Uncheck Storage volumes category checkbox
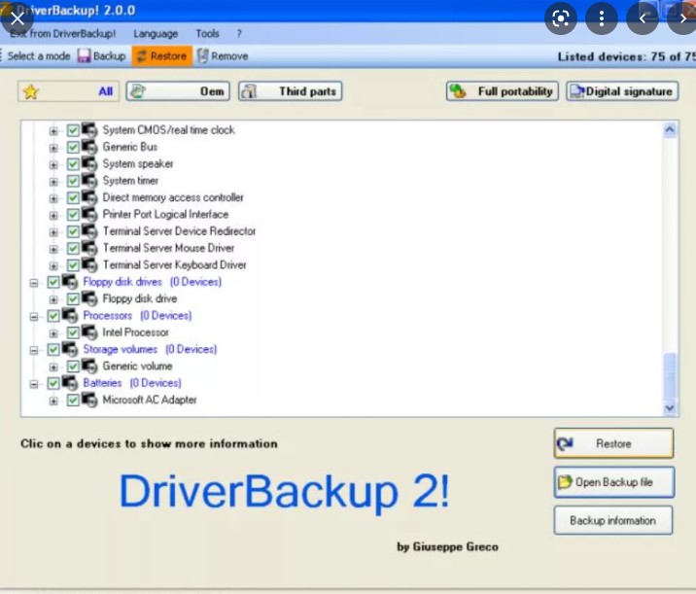This screenshot has width=696, height=594. click(53, 350)
